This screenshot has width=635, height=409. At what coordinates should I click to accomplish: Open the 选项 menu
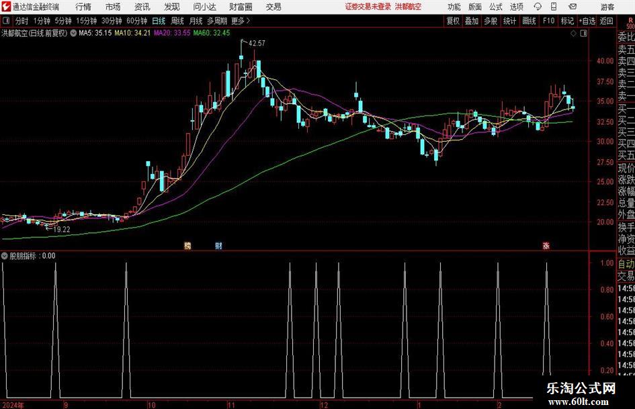point(516,7)
